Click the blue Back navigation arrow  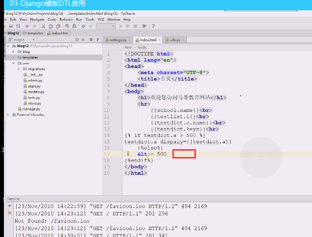[84, 26]
